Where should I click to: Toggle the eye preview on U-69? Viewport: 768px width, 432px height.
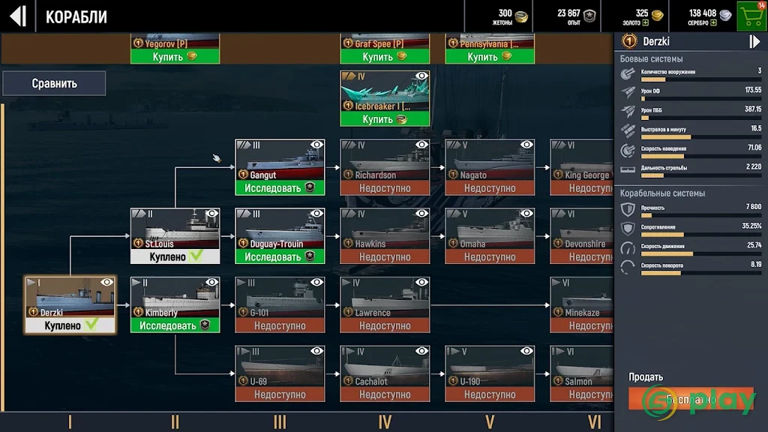point(317,351)
